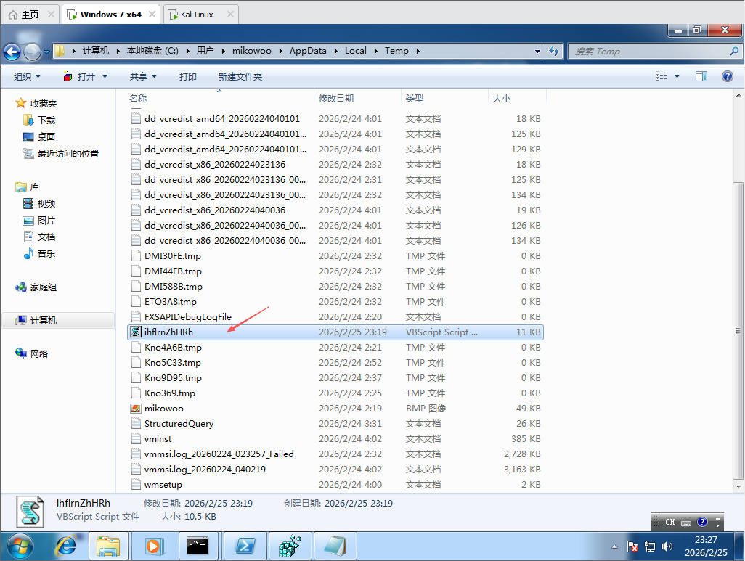Click the Local breadcrumb segment
This screenshot has width=745, height=561.
click(355, 51)
